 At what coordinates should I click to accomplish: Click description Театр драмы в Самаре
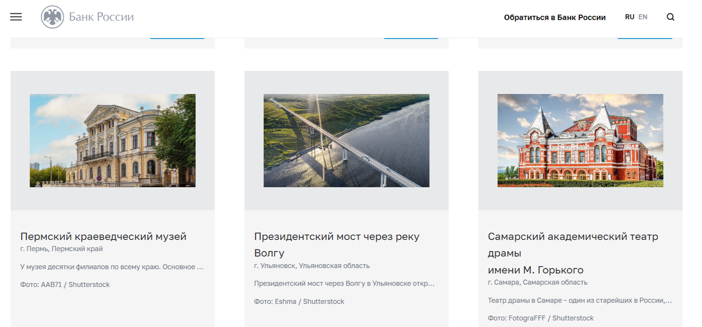click(x=580, y=301)
